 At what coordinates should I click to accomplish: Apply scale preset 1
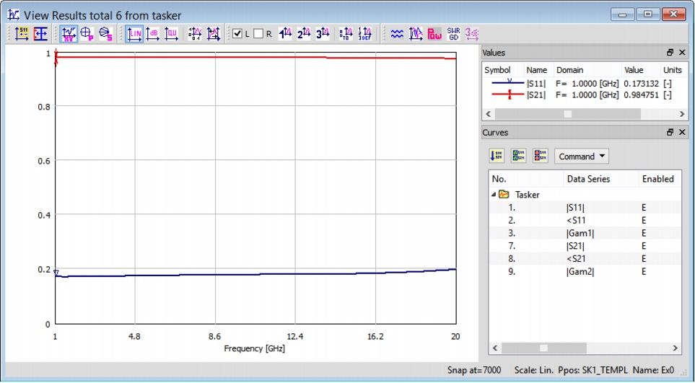pyautogui.click(x=286, y=34)
